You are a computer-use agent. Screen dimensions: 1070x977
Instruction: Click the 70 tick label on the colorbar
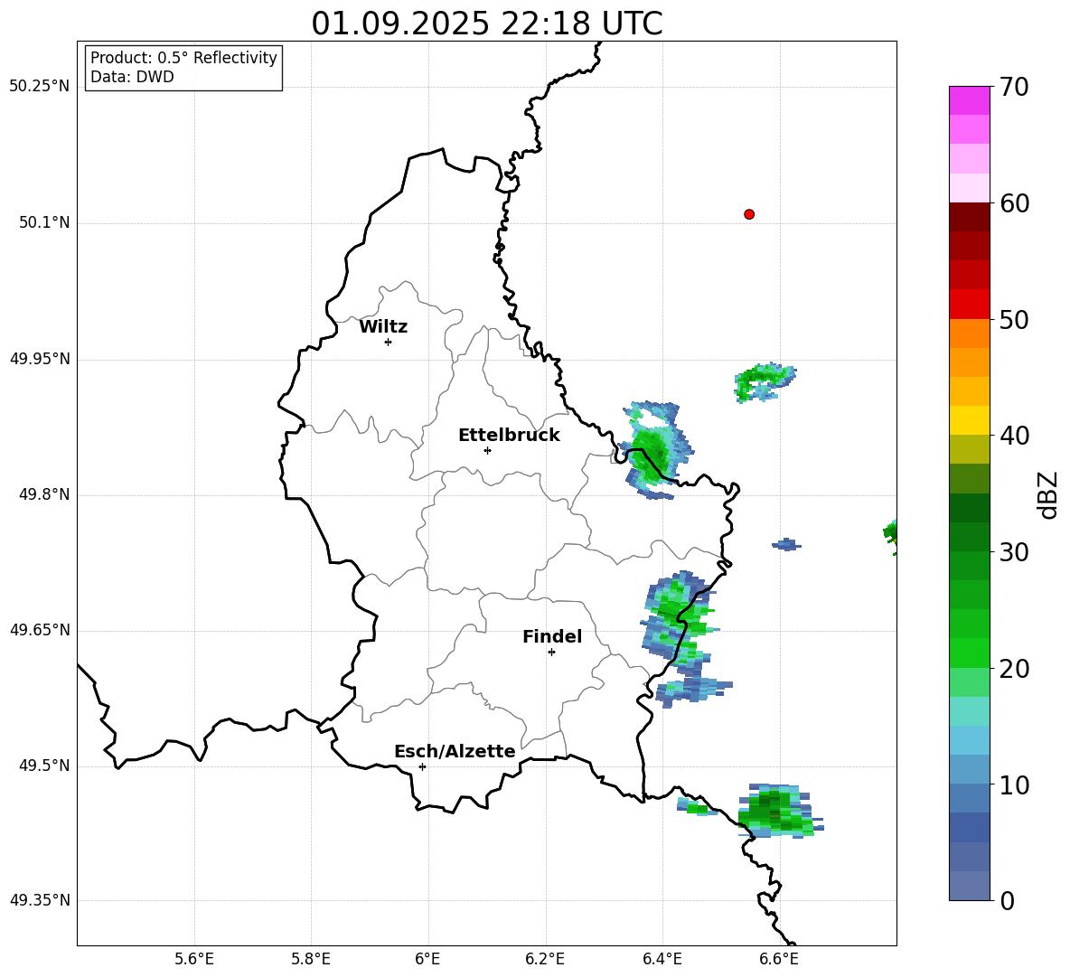[1014, 87]
